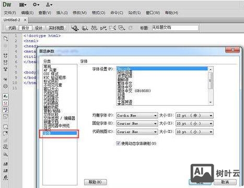Viewport: 244px width, 188px height.
Task: Click preview in browser globe icon
Action: 85,28
